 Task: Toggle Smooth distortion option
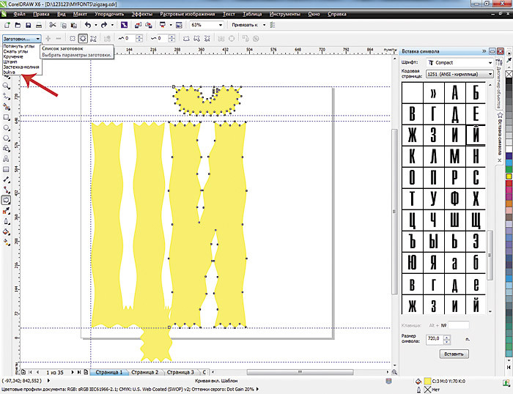pos(196,39)
